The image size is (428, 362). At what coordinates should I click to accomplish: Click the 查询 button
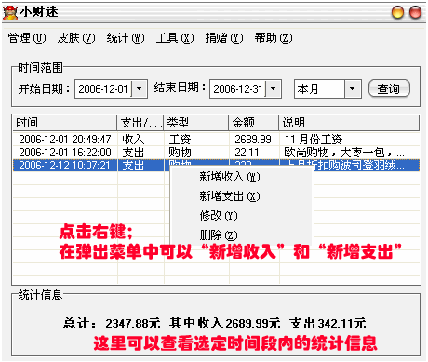pos(389,88)
